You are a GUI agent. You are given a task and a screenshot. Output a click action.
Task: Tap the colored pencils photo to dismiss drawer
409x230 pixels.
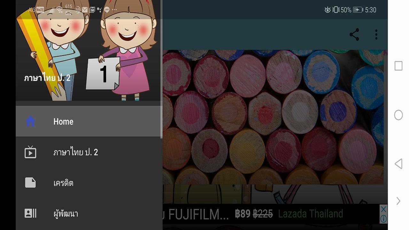pyautogui.click(x=273, y=117)
